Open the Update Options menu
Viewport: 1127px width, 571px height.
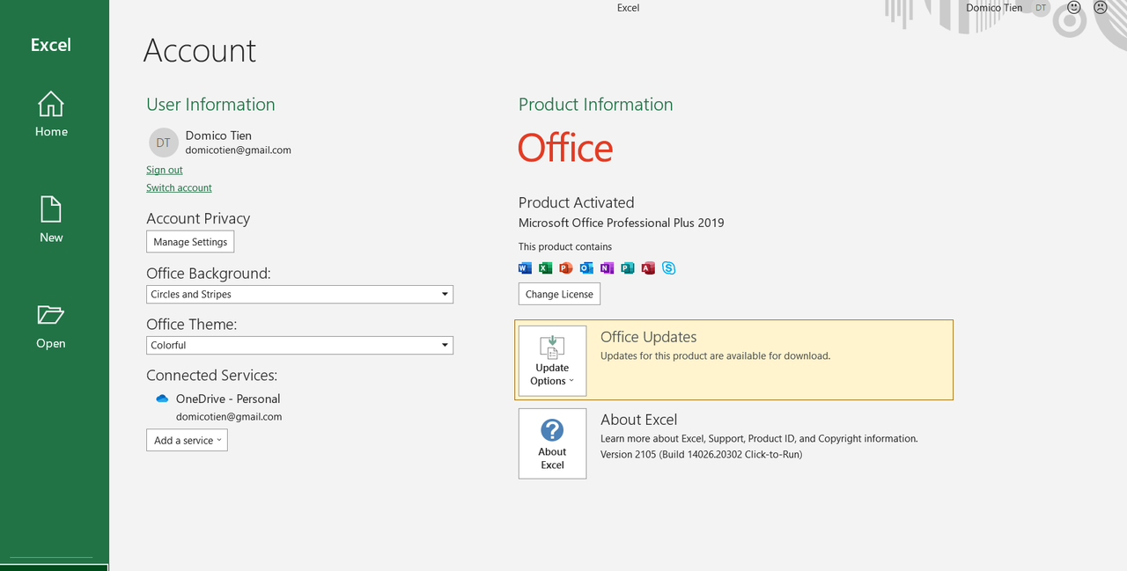[552, 361]
